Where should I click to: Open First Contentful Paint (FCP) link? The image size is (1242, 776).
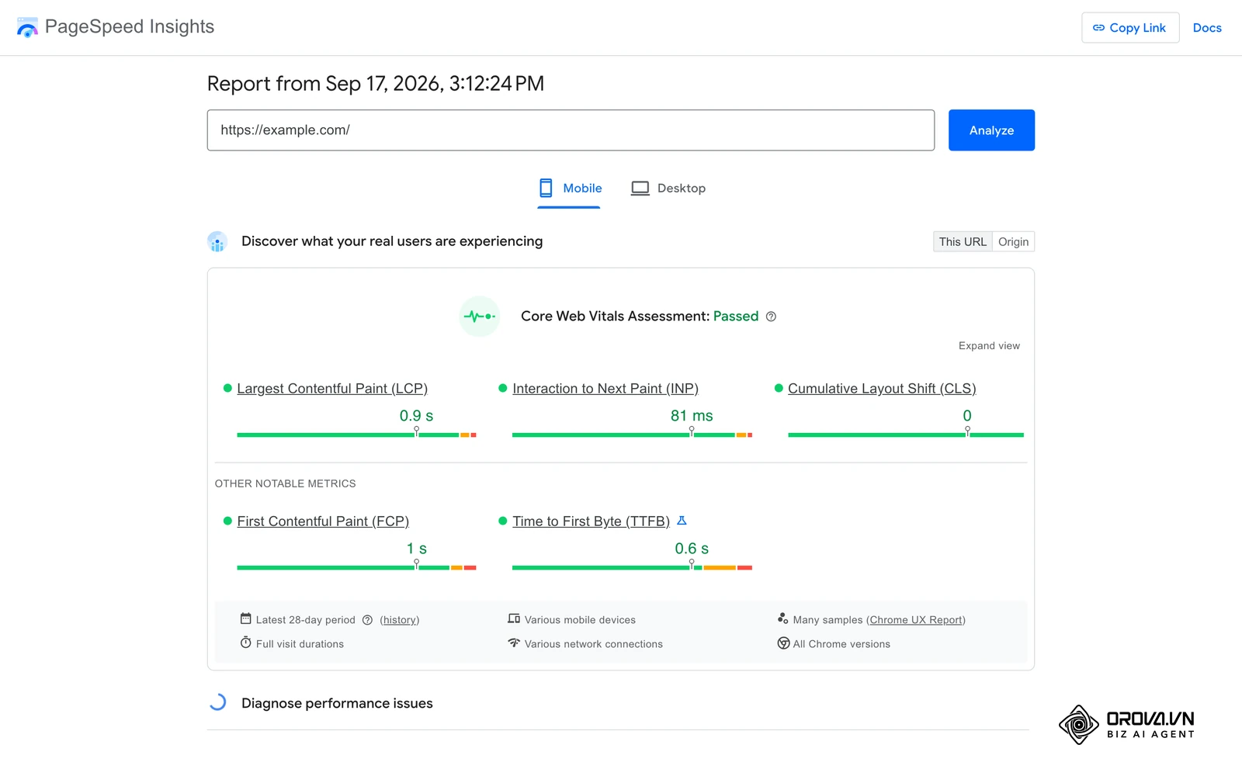pos(323,521)
